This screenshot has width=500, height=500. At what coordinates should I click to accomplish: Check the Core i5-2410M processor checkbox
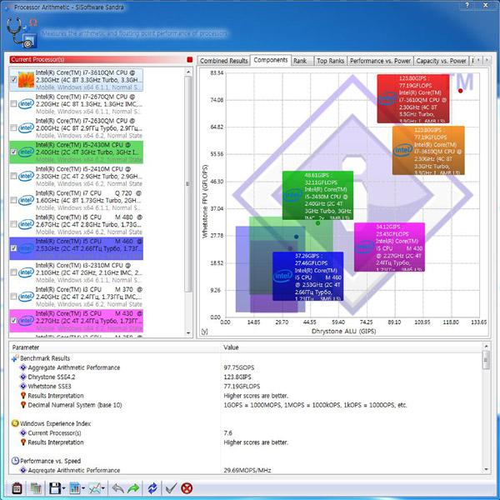pyautogui.click(x=13, y=176)
